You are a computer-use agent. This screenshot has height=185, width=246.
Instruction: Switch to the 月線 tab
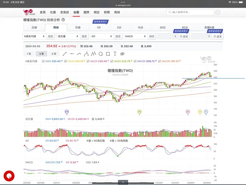[x=77, y=28]
